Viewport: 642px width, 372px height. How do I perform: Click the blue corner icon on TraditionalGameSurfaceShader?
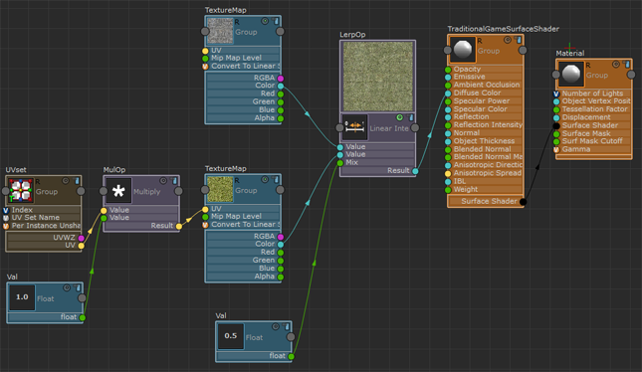[519, 40]
